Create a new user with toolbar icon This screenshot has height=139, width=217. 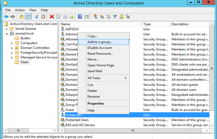tap(95, 17)
